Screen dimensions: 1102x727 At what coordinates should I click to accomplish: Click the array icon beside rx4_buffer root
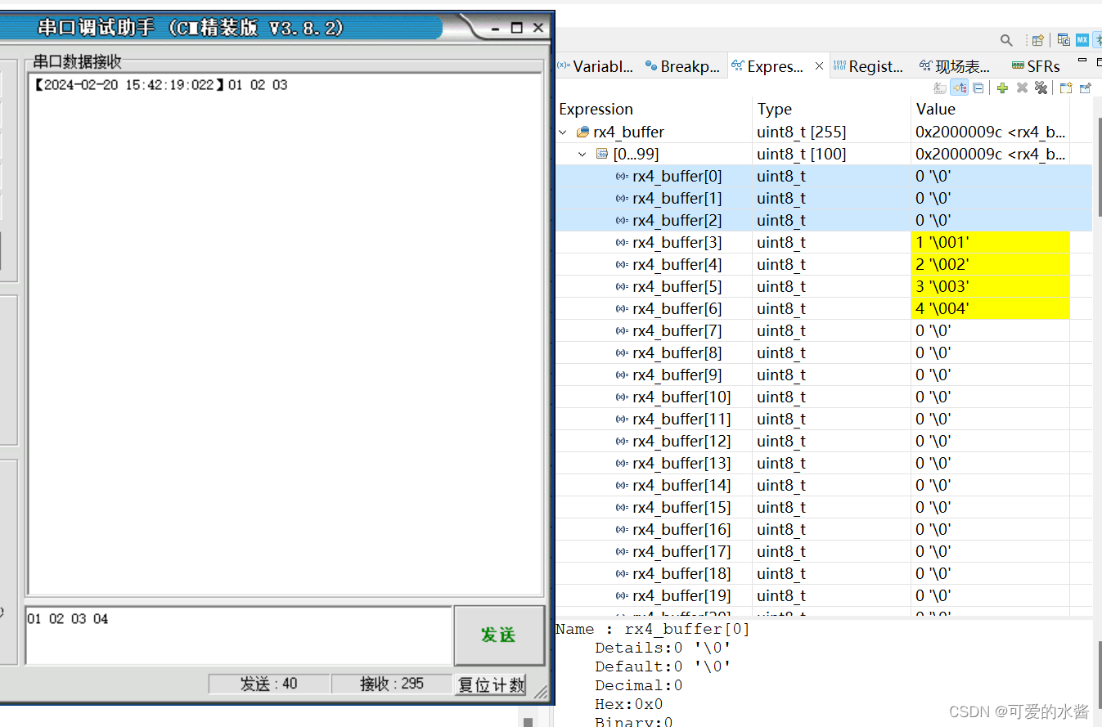pyautogui.click(x=583, y=132)
